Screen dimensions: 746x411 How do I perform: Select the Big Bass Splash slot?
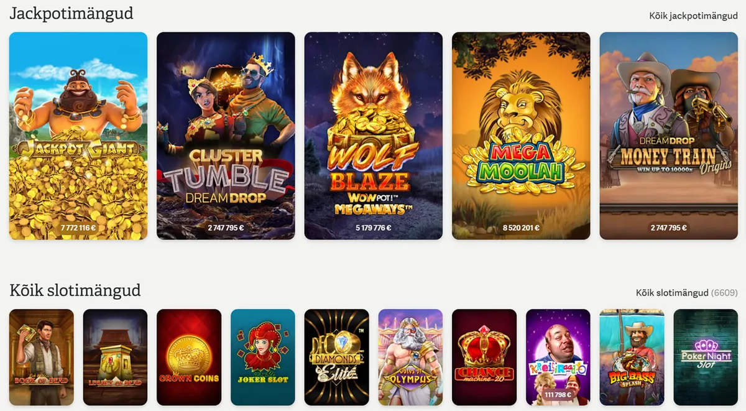(632, 358)
